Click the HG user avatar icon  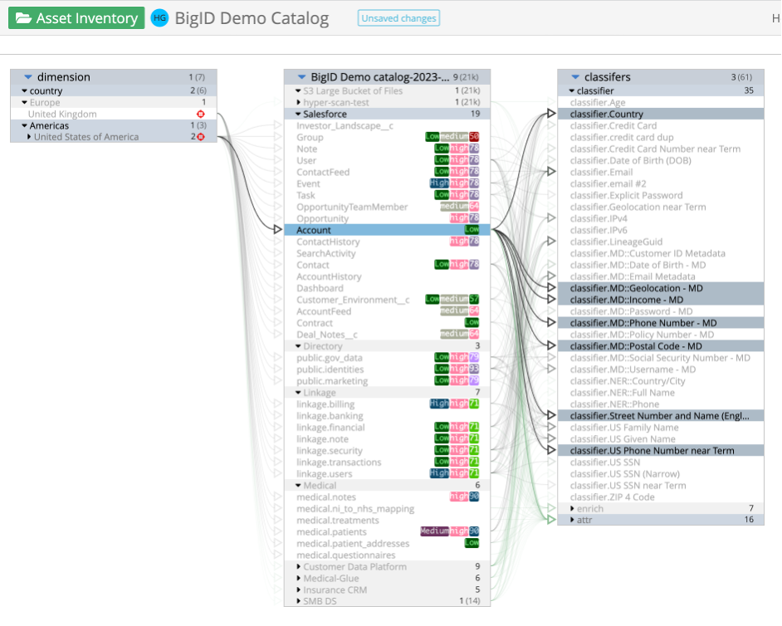click(x=159, y=18)
